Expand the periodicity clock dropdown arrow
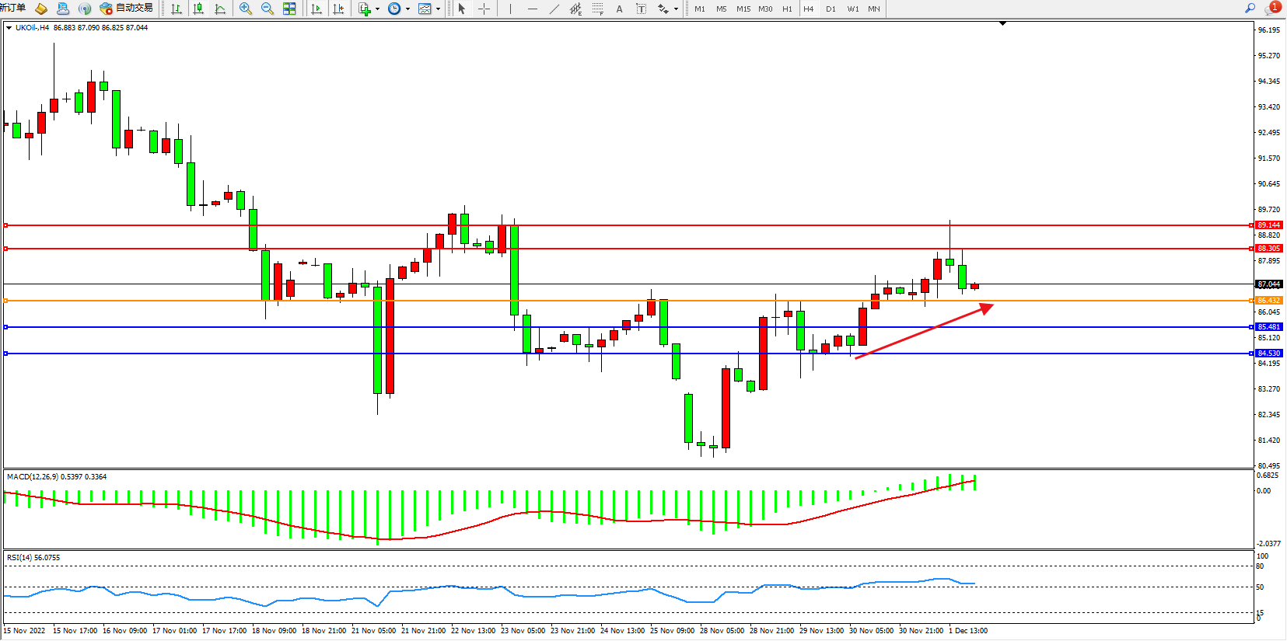The image size is (1287, 641). click(407, 9)
